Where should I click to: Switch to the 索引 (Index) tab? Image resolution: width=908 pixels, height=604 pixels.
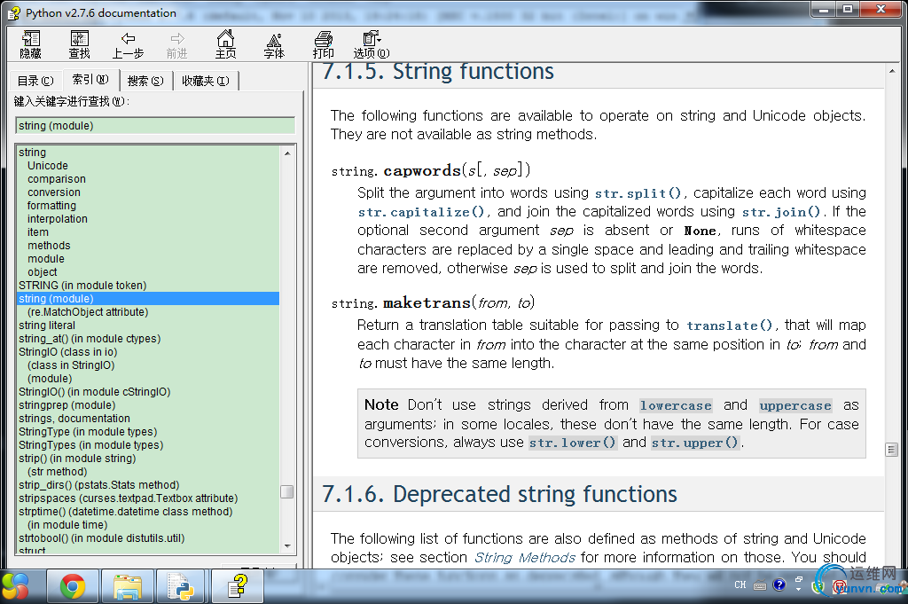click(x=90, y=79)
